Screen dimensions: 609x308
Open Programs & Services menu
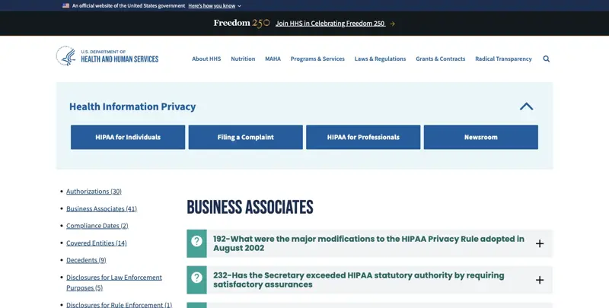pos(317,59)
